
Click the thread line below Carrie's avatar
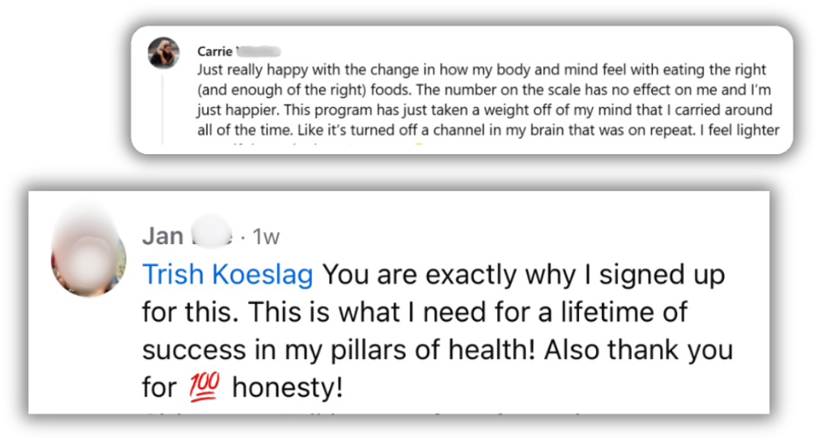coord(164,106)
